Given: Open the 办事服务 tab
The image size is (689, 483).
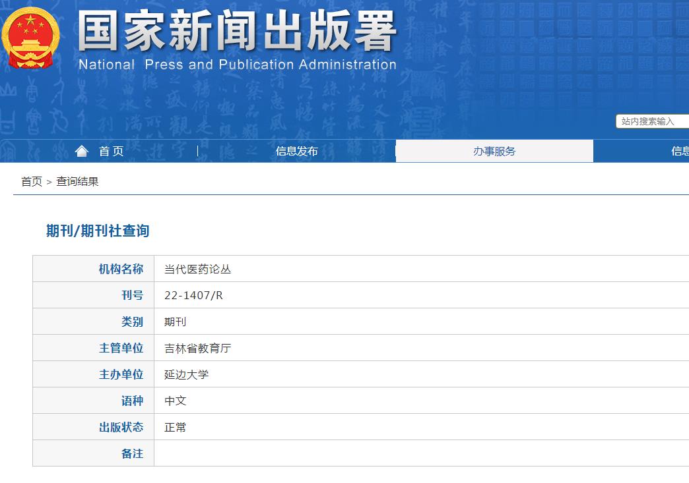Looking at the screenshot, I should click(494, 150).
